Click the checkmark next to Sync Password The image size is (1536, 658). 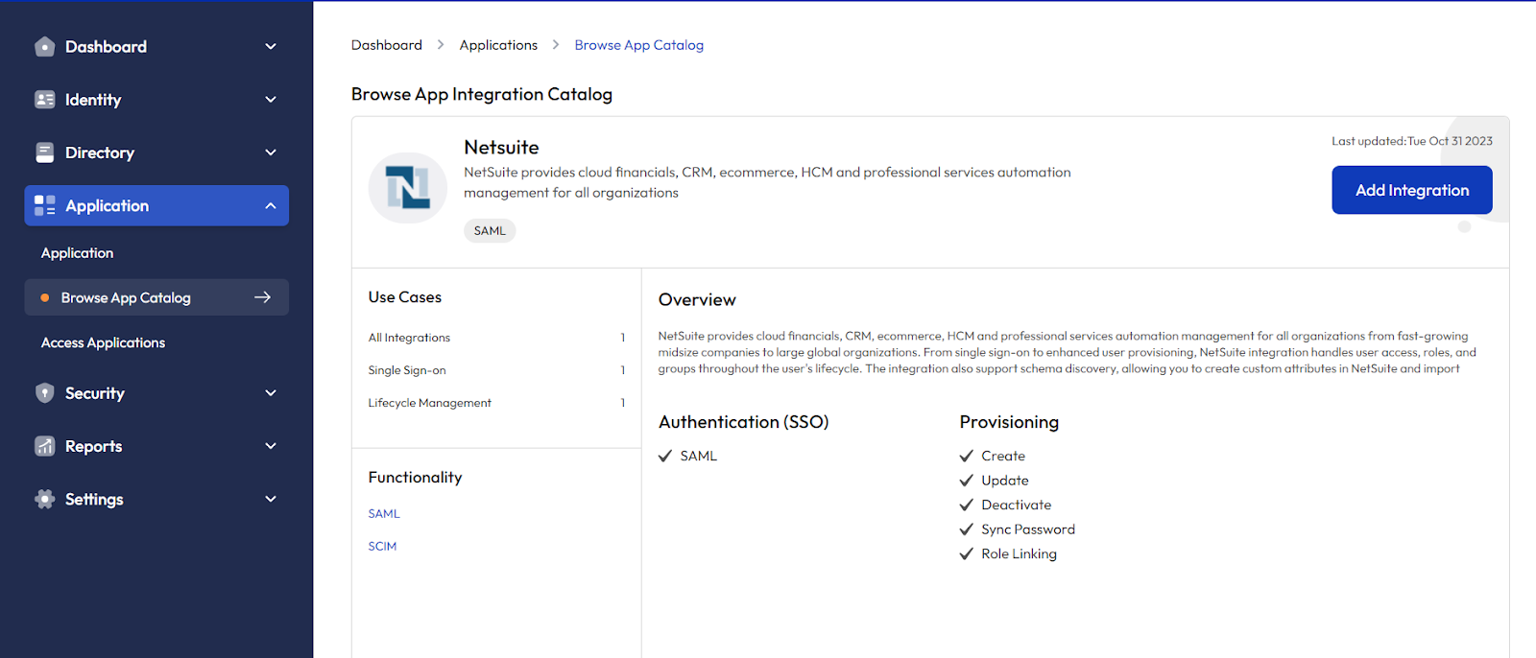coord(967,529)
